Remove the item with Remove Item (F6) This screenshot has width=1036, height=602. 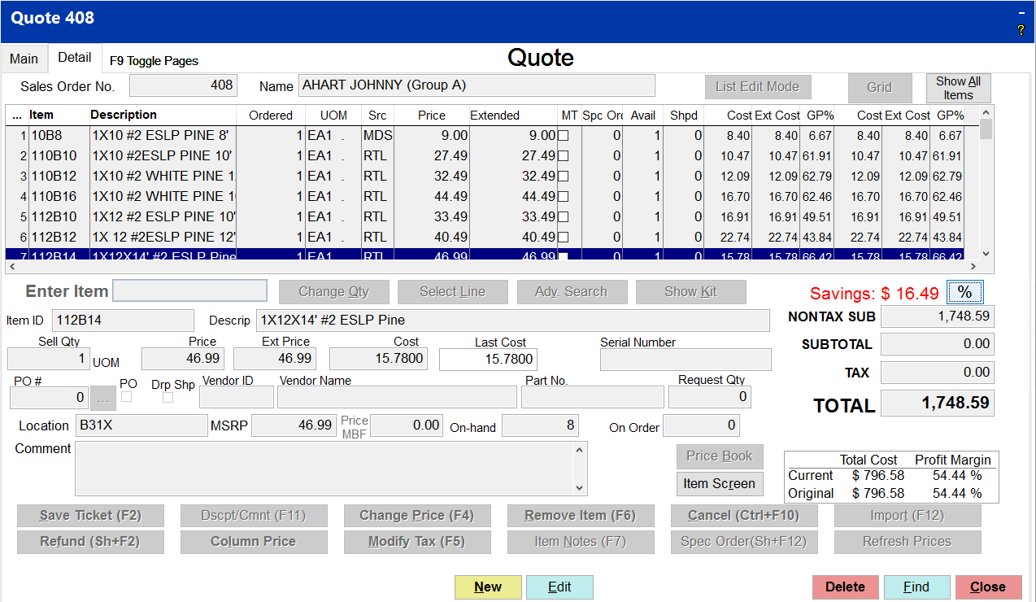click(581, 516)
